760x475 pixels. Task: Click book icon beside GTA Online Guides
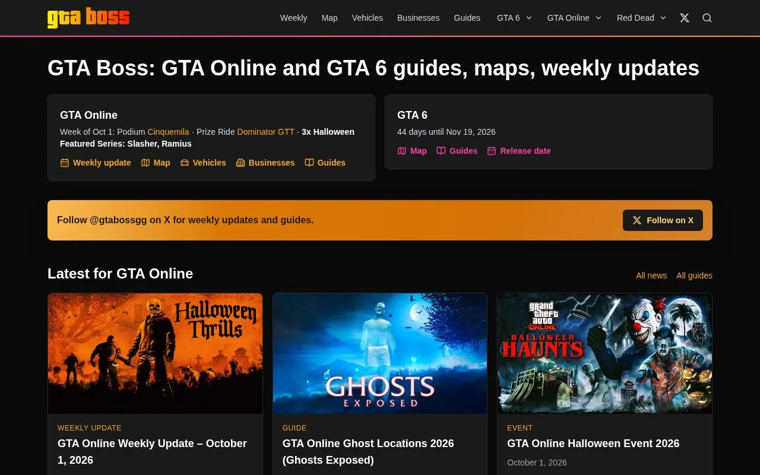point(309,163)
